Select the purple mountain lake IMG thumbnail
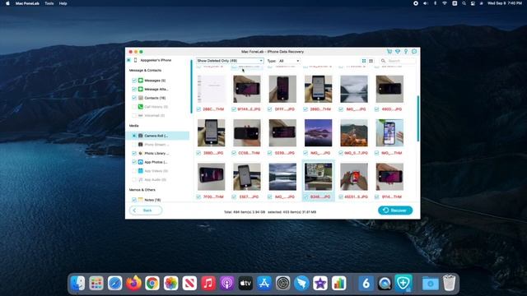 [318, 133]
